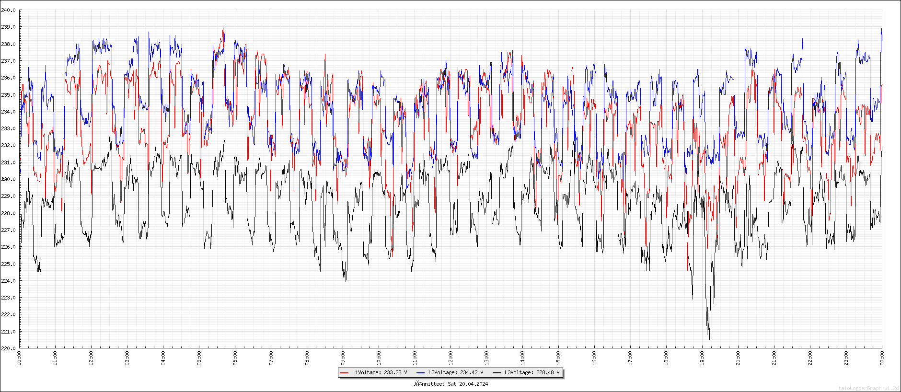The width and height of the screenshot is (901, 392).
Task: Click the '224.0' voltage axis label
Action: 8,281
